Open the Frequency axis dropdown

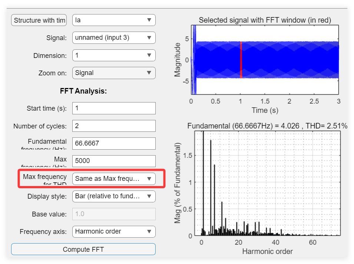pos(114,231)
